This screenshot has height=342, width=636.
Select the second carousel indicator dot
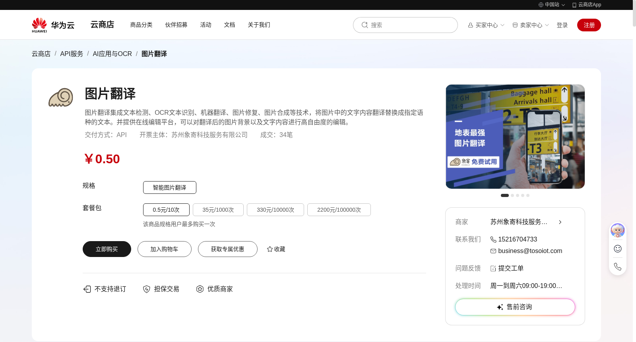[512, 195]
